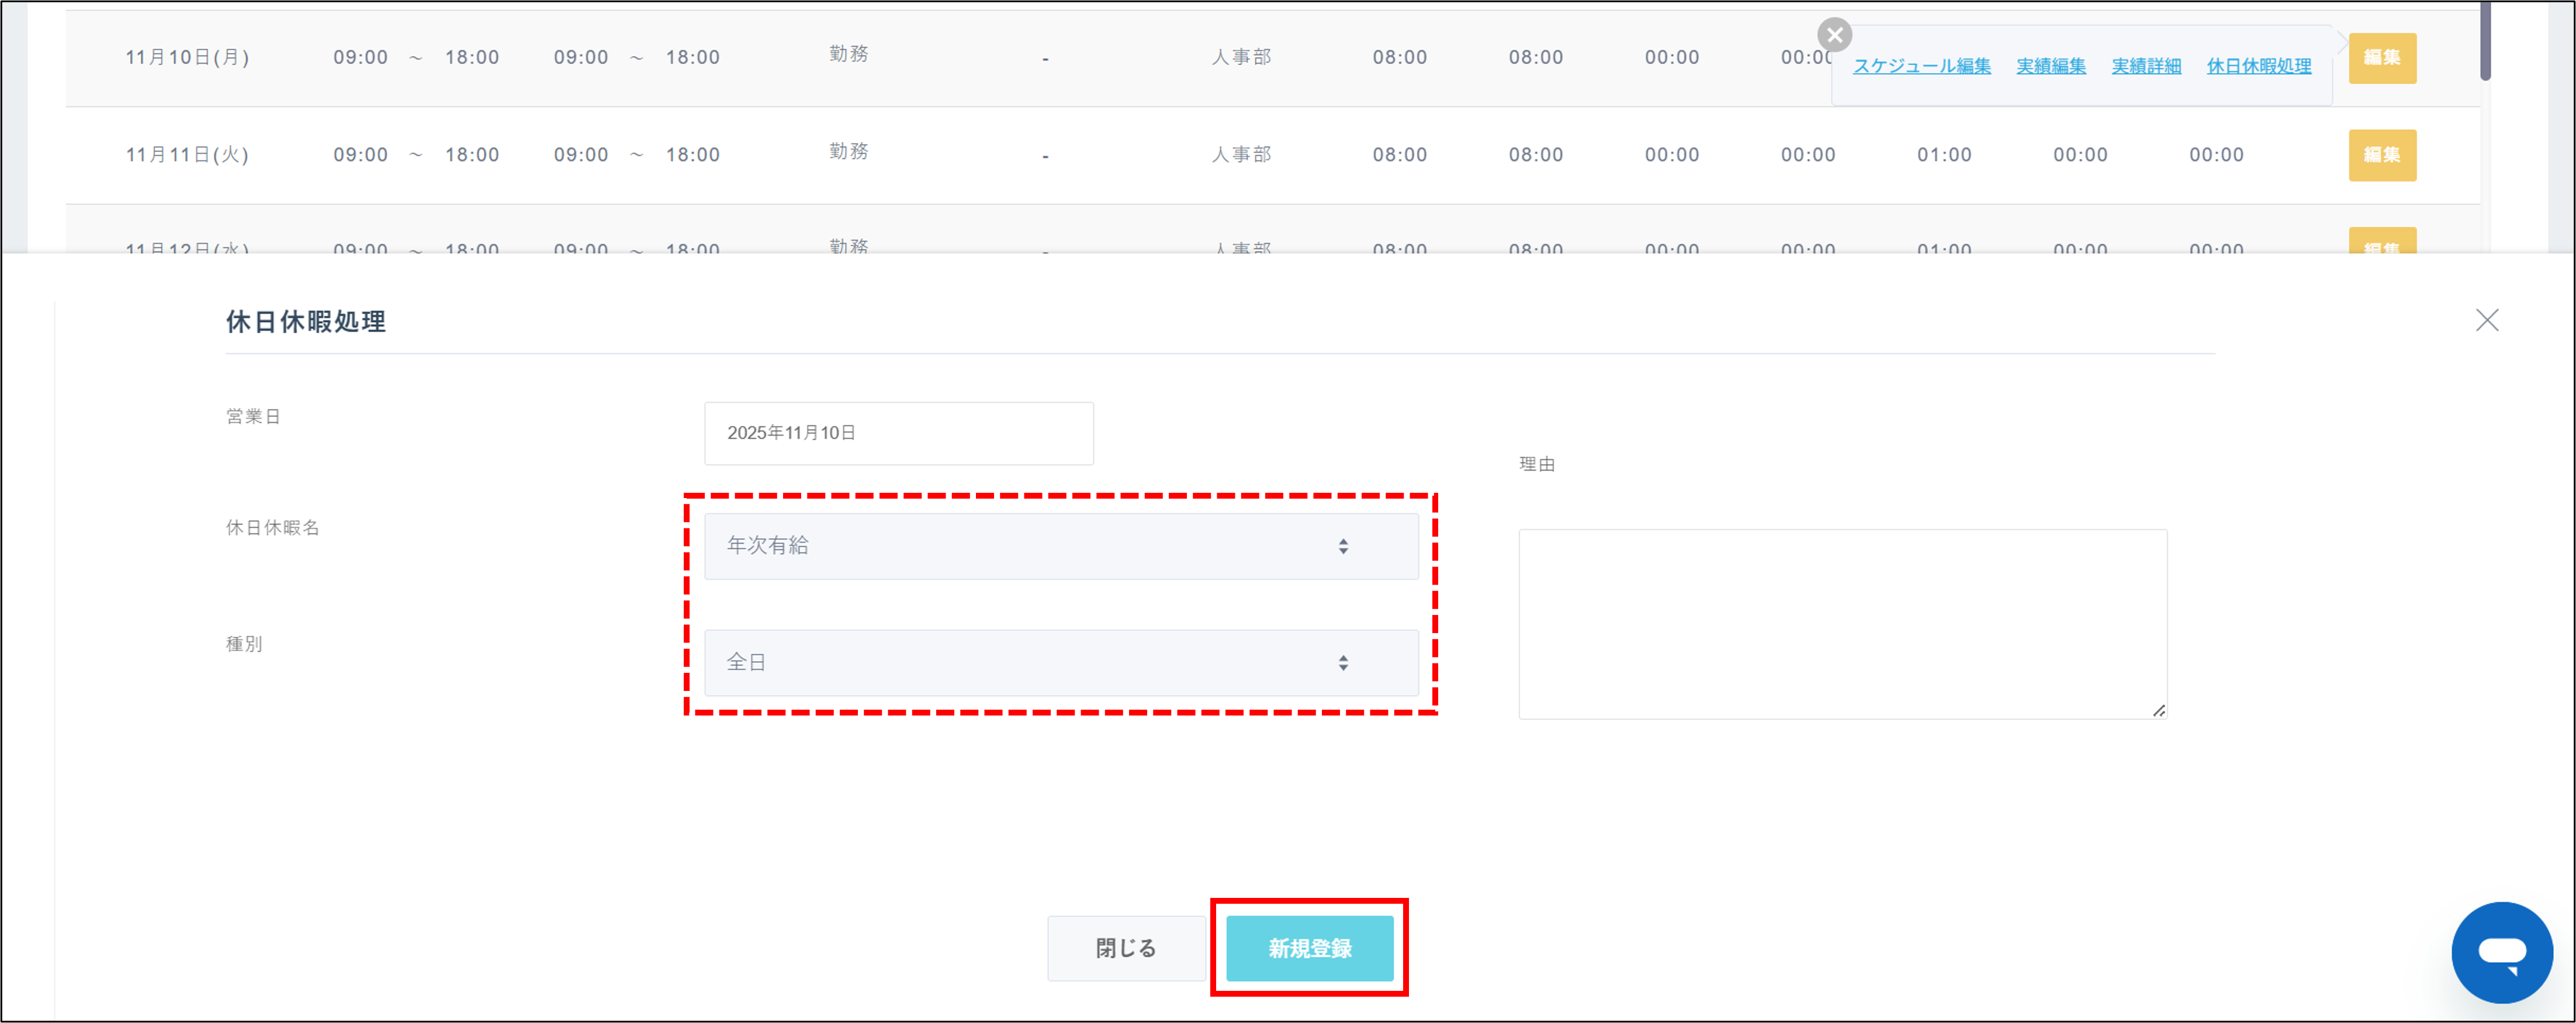This screenshot has width=2576, height=1023.
Task: Submit with the 新規登録 button
Action: (1309, 948)
